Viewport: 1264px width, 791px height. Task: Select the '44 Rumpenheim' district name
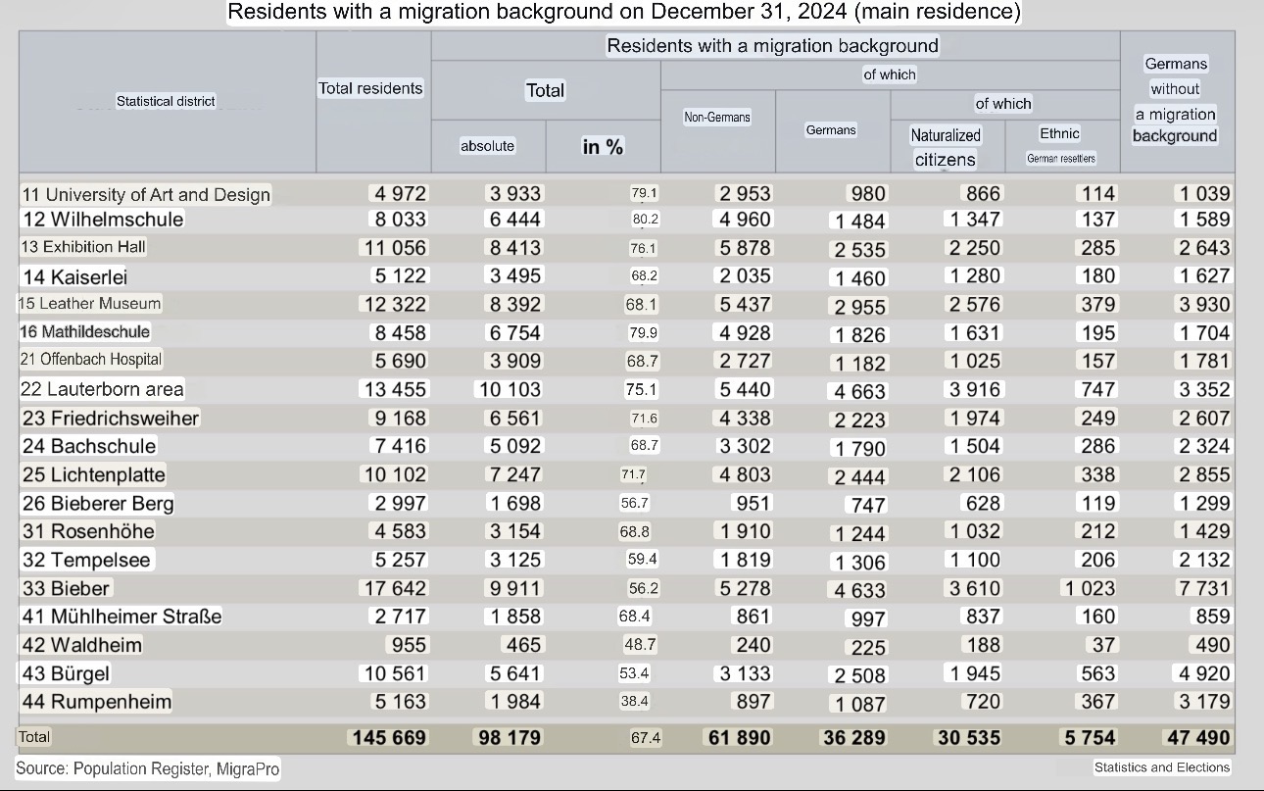(97, 702)
